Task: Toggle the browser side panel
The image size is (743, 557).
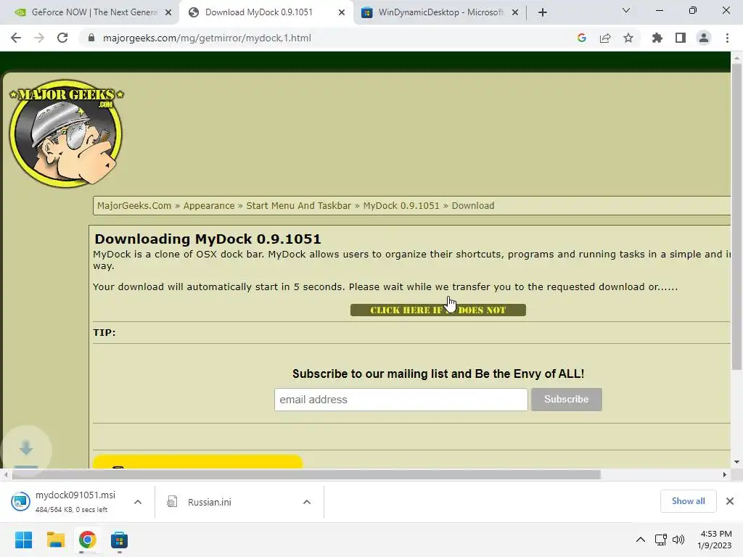Action: pyautogui.click(x=681, y=38)
